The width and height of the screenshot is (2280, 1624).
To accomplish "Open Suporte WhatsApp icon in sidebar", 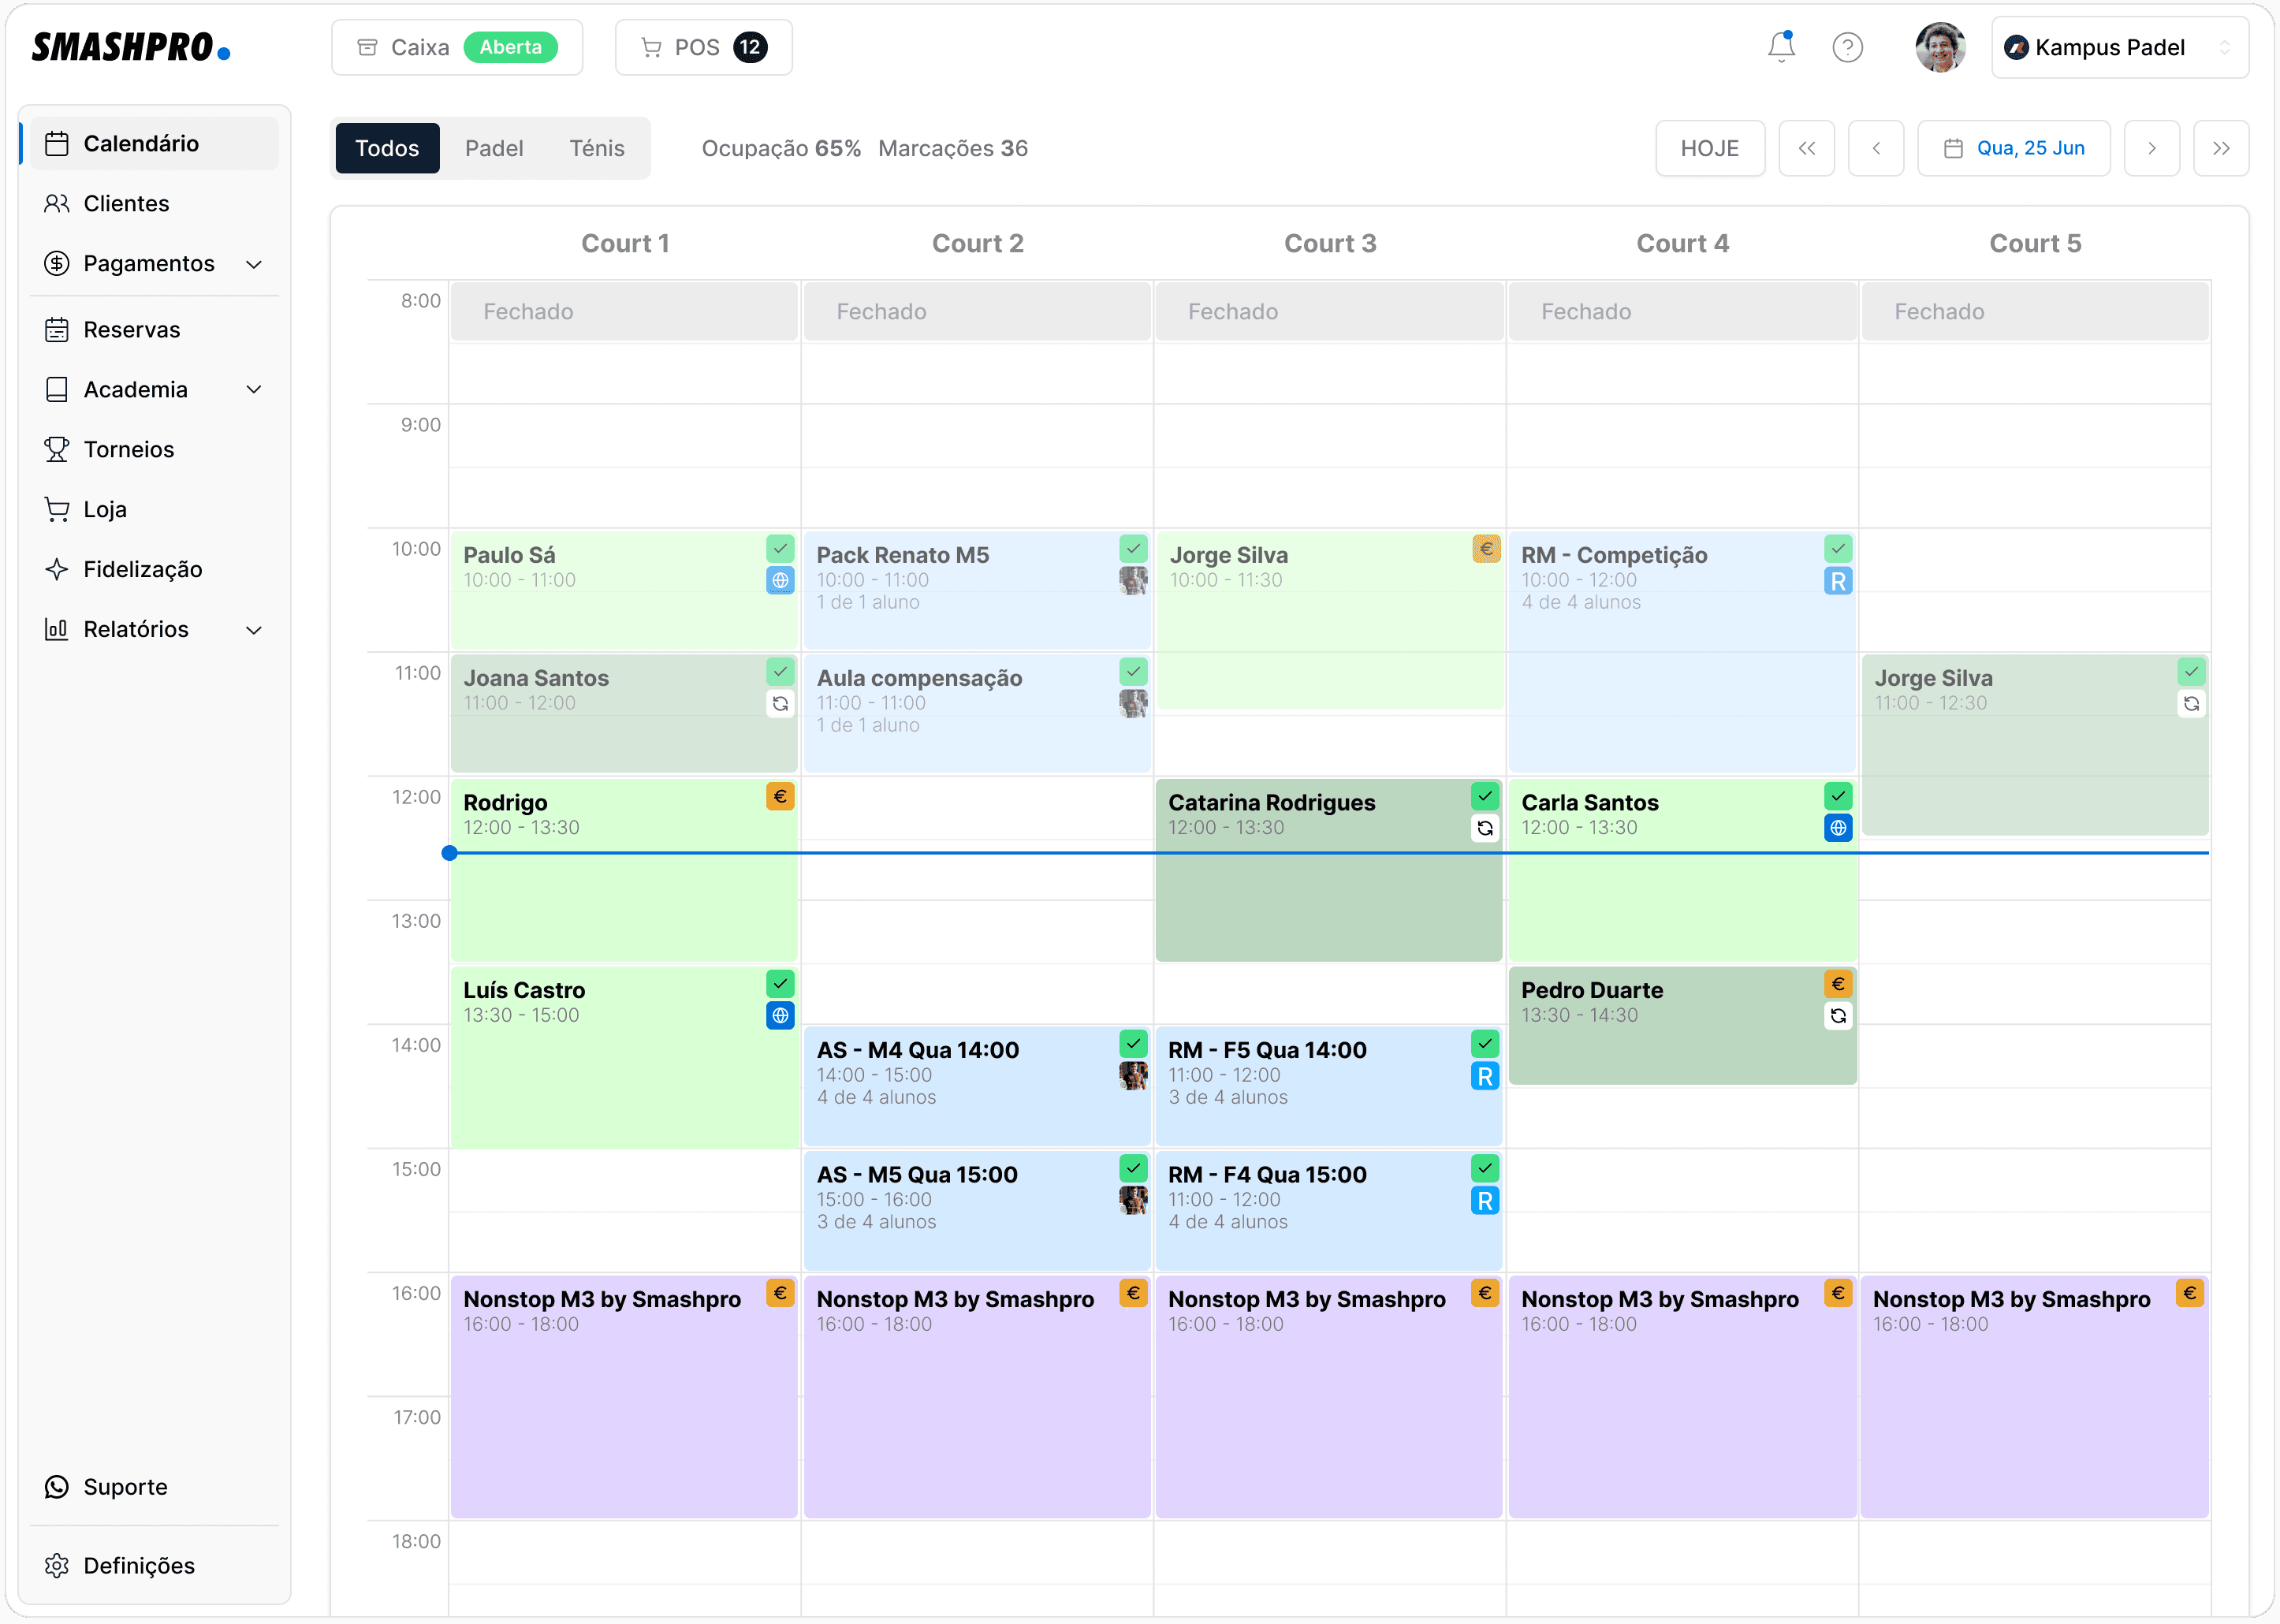I will click(57, 1487).
